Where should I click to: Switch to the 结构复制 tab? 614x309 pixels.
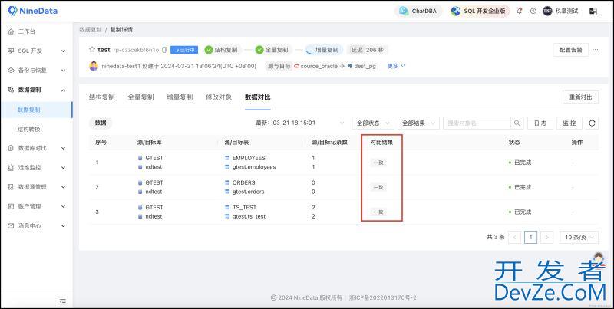pos(102,97)
